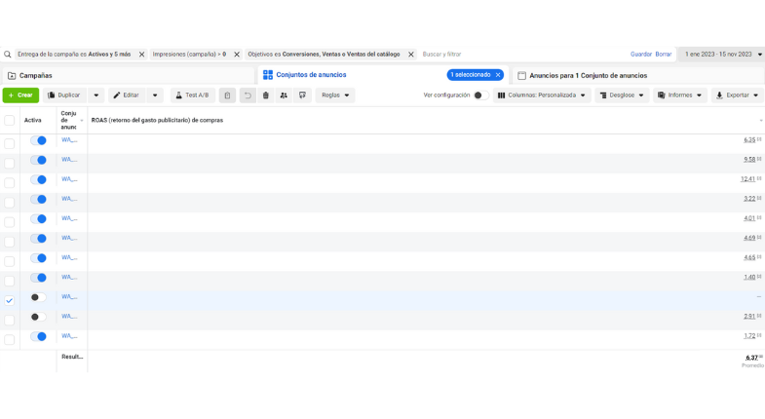This screenshot has width=765, height=419.
Task: Toggle the Ver configuración switch
Action: [479, 95]
